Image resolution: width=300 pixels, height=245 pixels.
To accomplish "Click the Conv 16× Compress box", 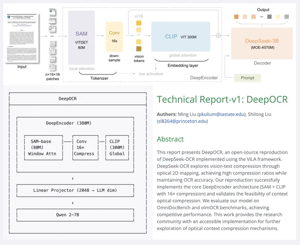I will [84, 148].
